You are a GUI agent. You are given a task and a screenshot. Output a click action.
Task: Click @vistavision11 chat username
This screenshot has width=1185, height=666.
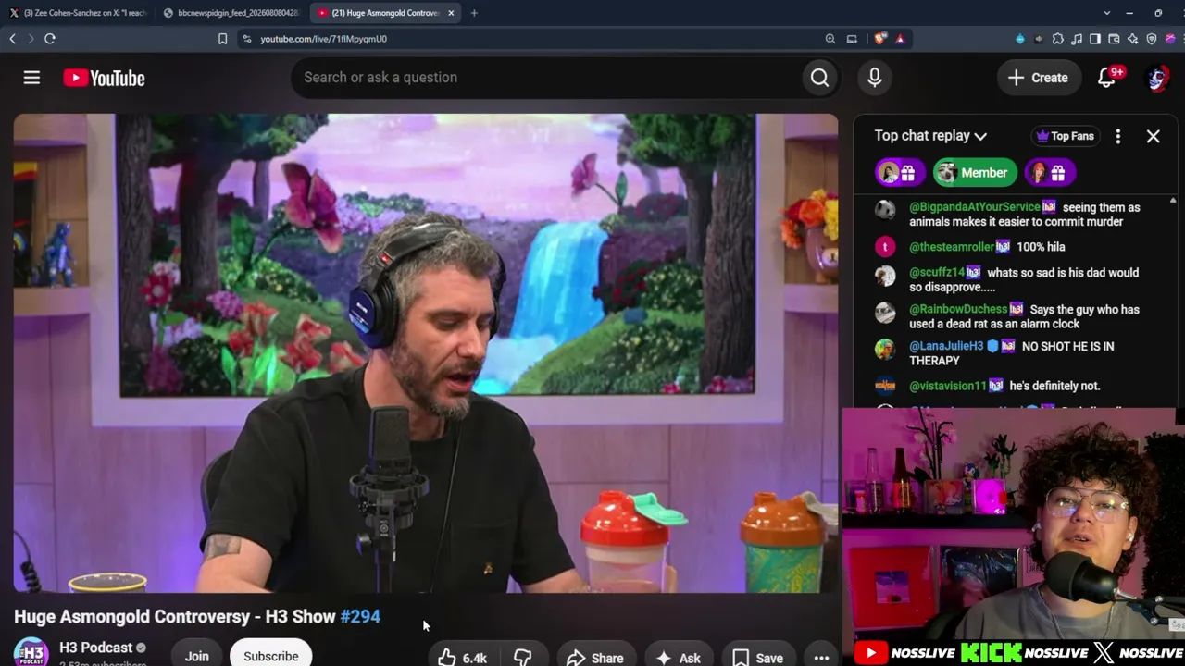point(948,386)
